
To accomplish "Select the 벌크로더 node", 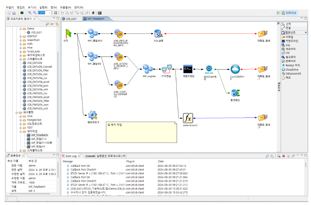I will click(236, 93).
